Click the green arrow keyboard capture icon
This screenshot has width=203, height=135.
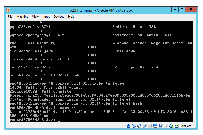pyautogui.click(x=176, y=126)
